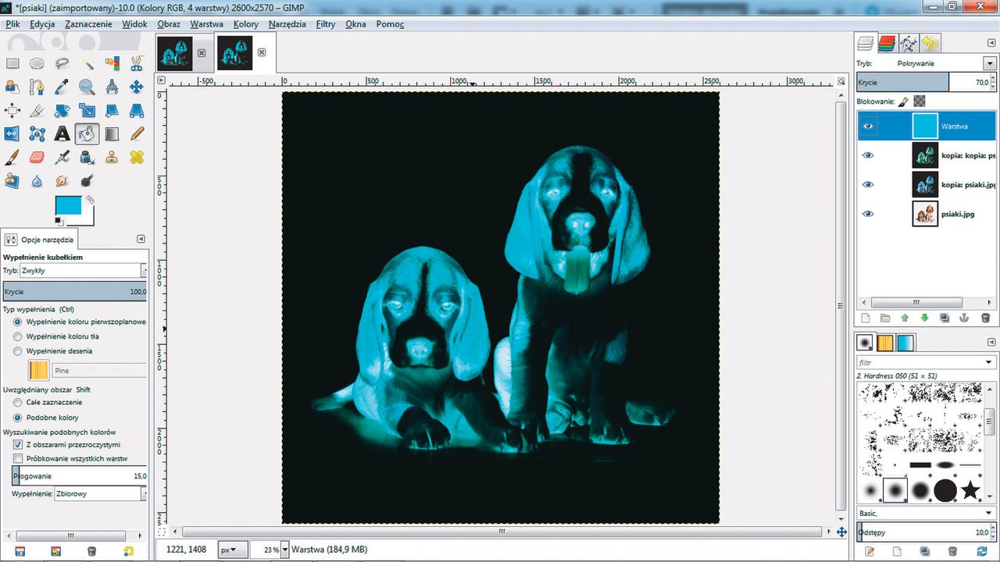Image resolution: width=1000 pixels, height=562 pixels.
Task: Select the Bucket Fill tool
Action: pos(87,134)
